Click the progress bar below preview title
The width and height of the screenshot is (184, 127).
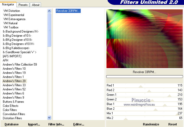[x=144, y=77]
